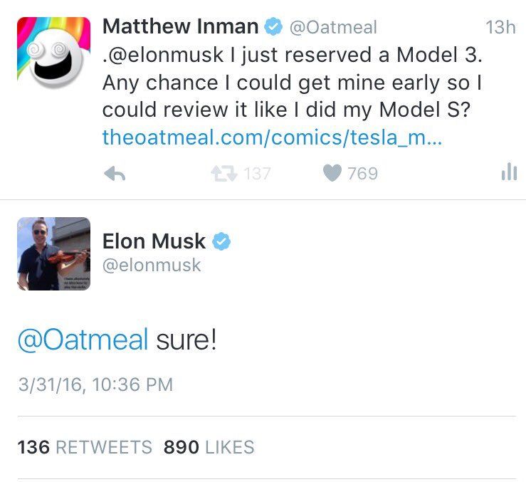Open the Elon Musk display name
Image resolution: width=526 pixels, height=482 pixels.
154,241
